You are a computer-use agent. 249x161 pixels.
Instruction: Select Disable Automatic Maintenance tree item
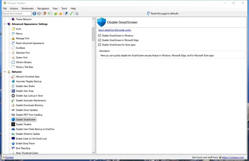pyautogui.click(x=31, y=101)
